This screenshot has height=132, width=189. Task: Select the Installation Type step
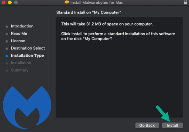pos(27,55)
